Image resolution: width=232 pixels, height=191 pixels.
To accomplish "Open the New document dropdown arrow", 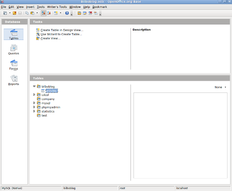I will [10, 13].
